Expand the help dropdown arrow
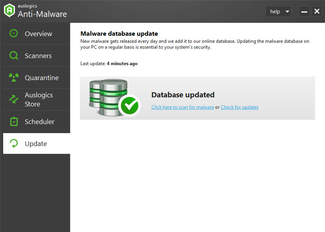 287,11
